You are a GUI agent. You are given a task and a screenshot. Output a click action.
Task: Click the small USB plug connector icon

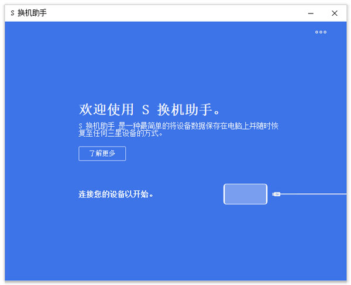click(277, 194)
